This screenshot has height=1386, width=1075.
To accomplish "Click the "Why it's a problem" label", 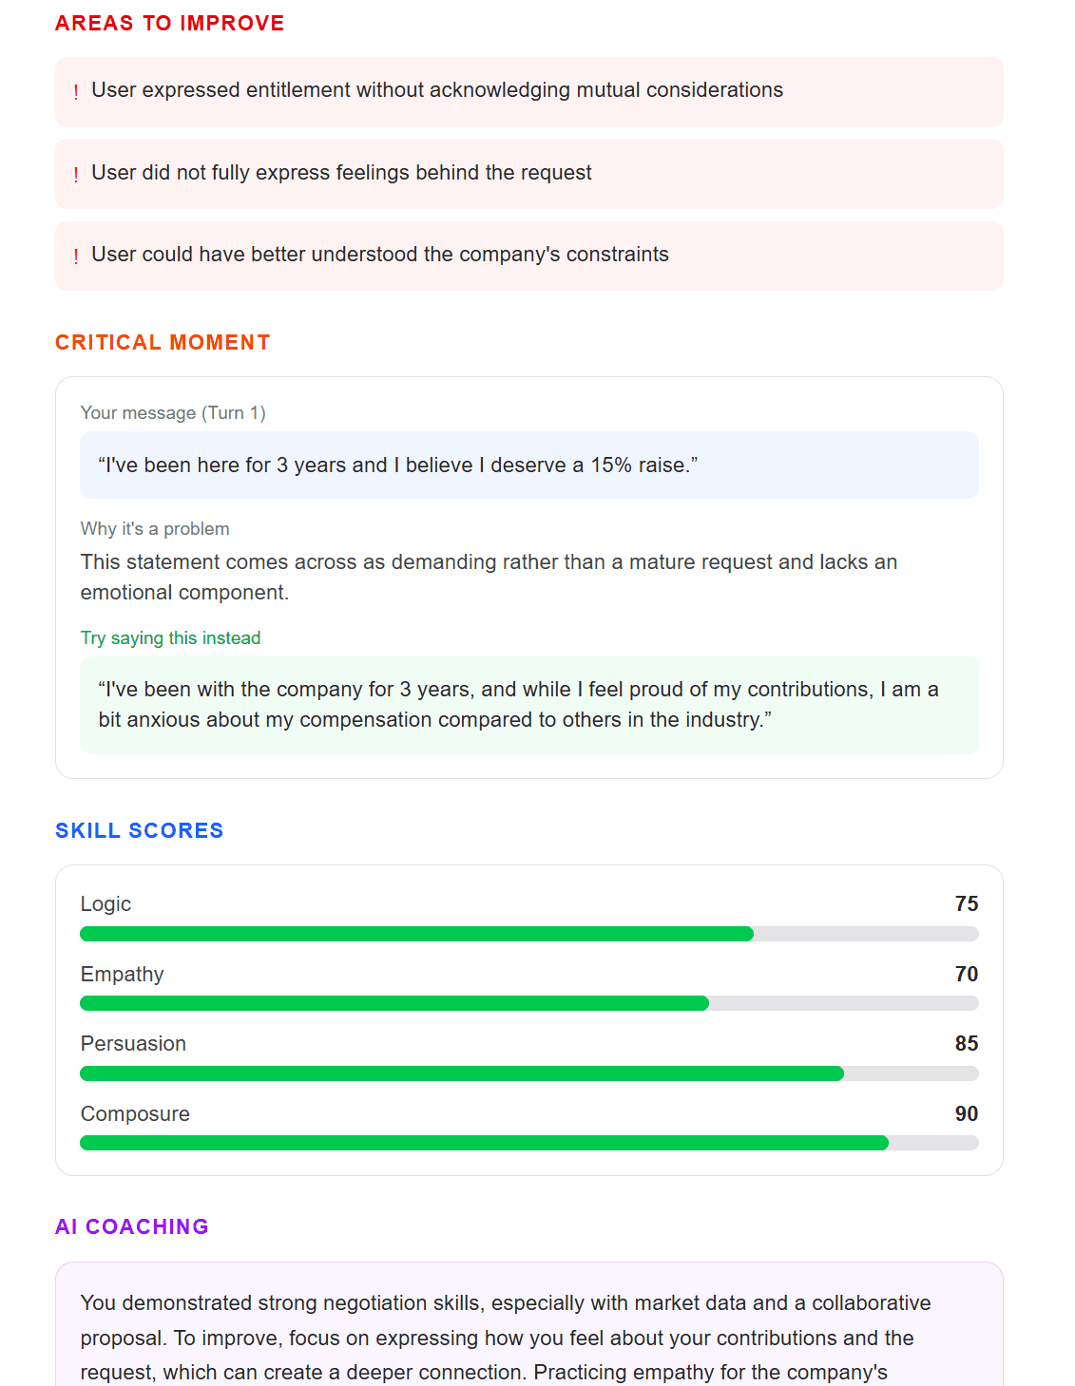I will pos(155,529).
